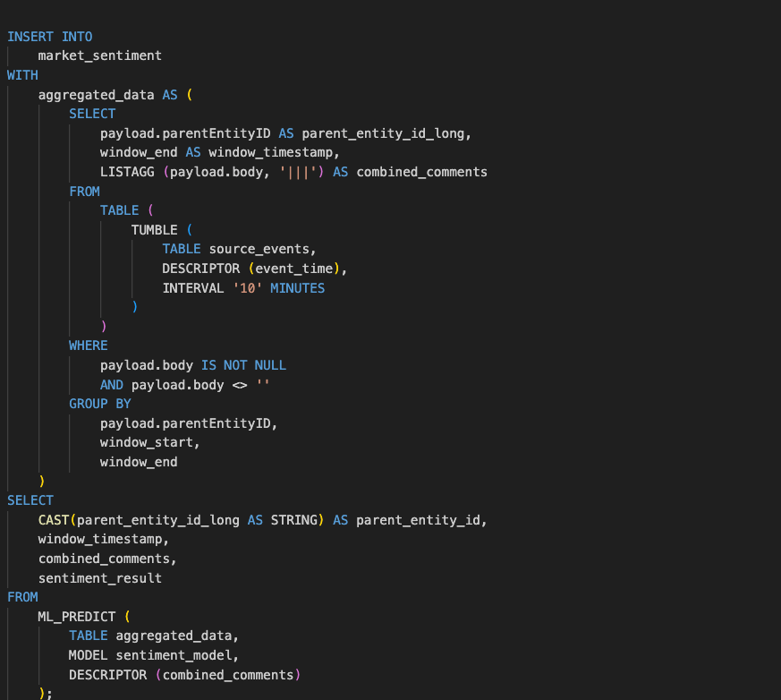Click parent_entity_id_long alias in the first SELECT

coord(390,133)
